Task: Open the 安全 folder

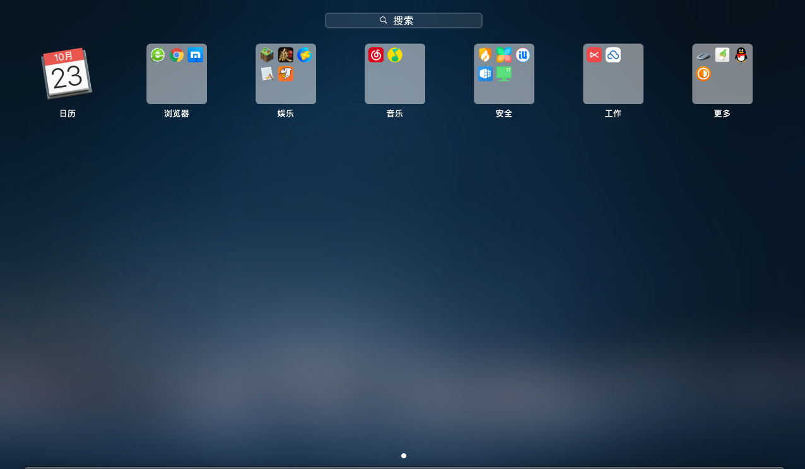Action: click(504, 74)
